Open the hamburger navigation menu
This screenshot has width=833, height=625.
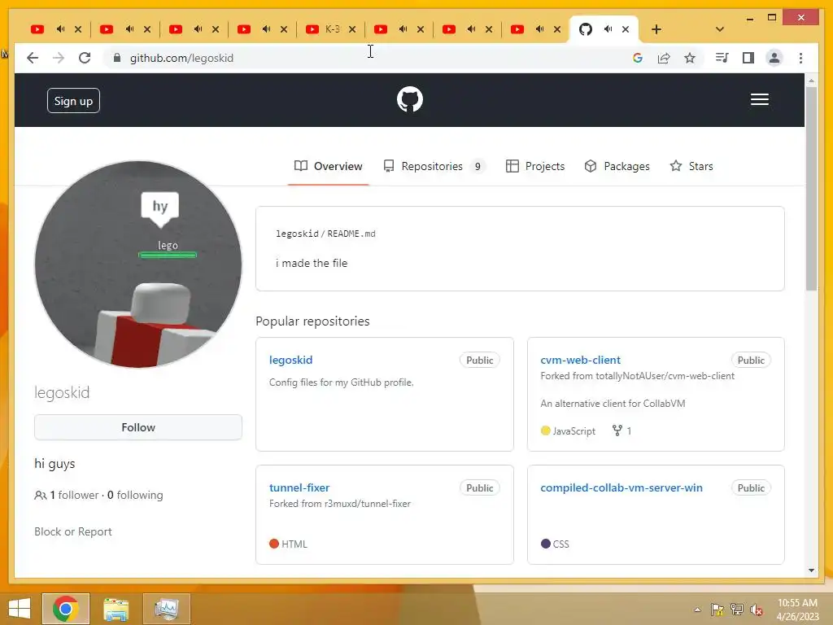tap(759, 99)
